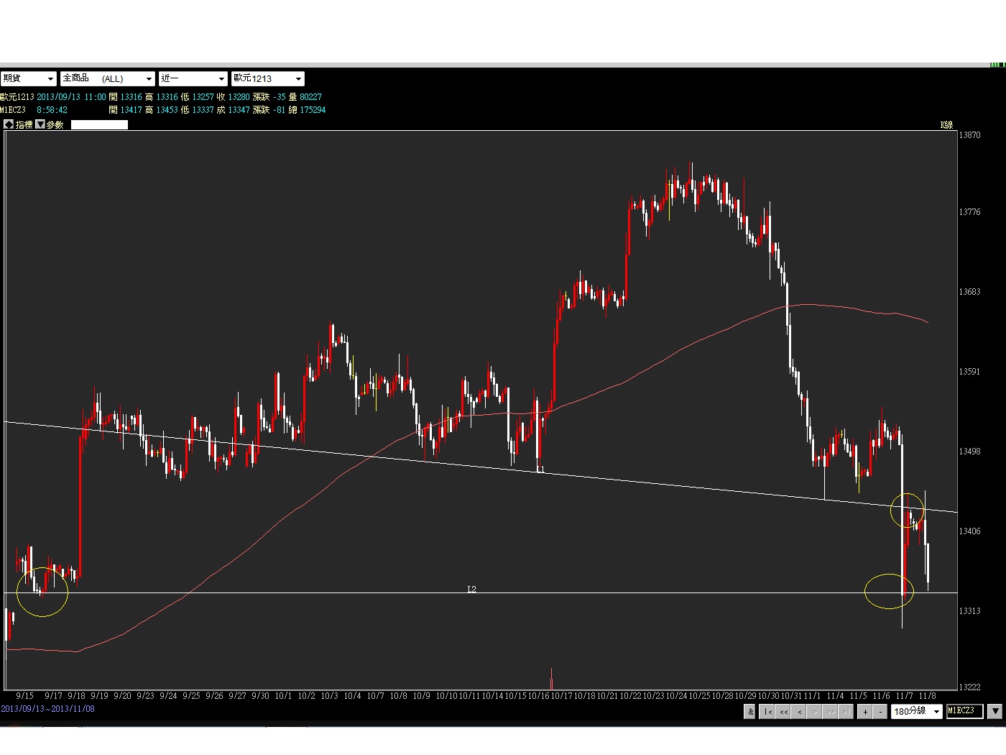Click price level 13591 on axis
The width and height of the screenshot is (1006, 755).
pos(969,372)
